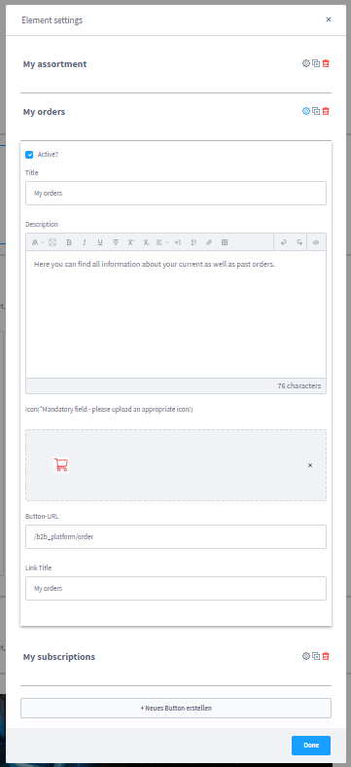The width and height of the screenshot is (351, 767).
Task: Insert a link in Description editor
Action: (209, 242)
